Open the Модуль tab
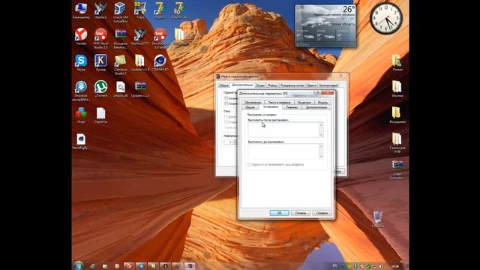 (322, 102)
